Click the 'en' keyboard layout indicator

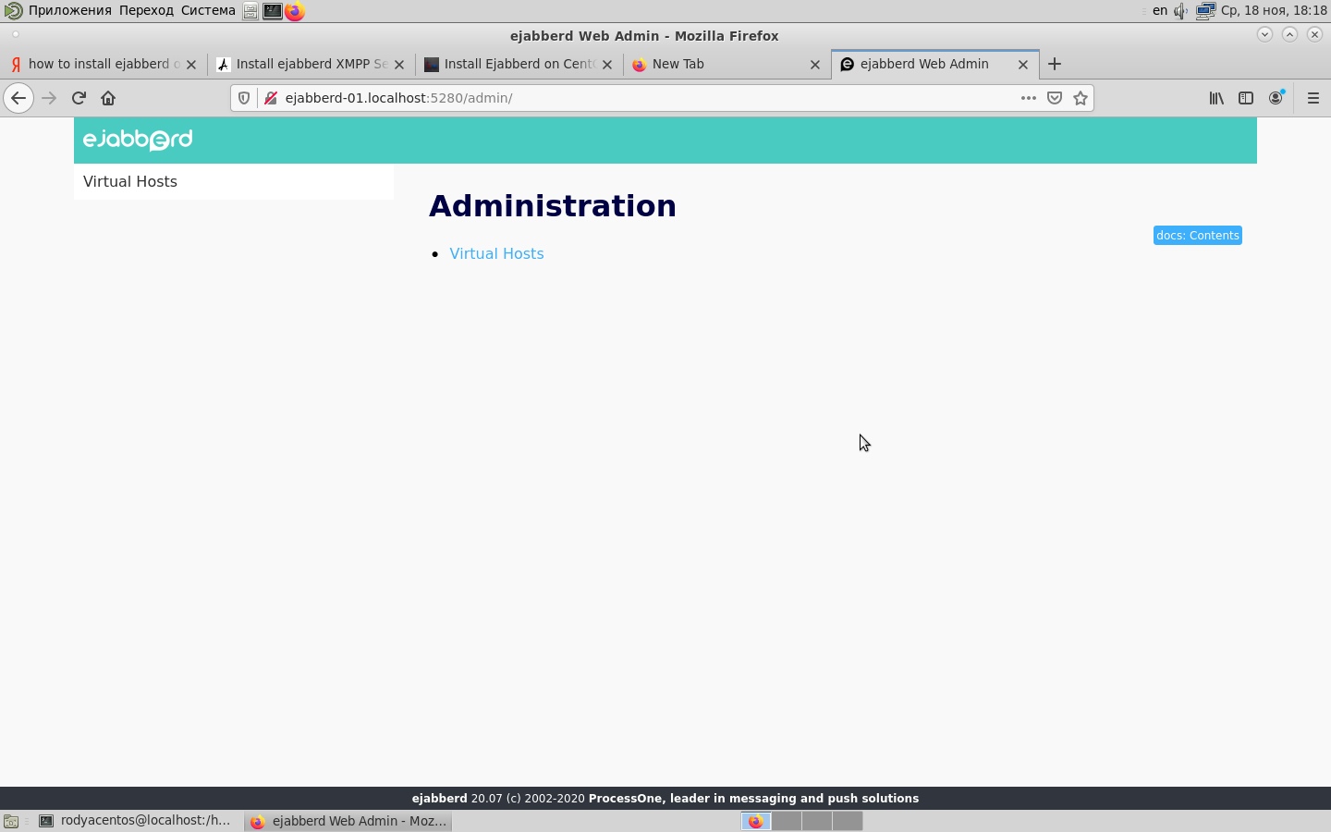[1160, 11]
